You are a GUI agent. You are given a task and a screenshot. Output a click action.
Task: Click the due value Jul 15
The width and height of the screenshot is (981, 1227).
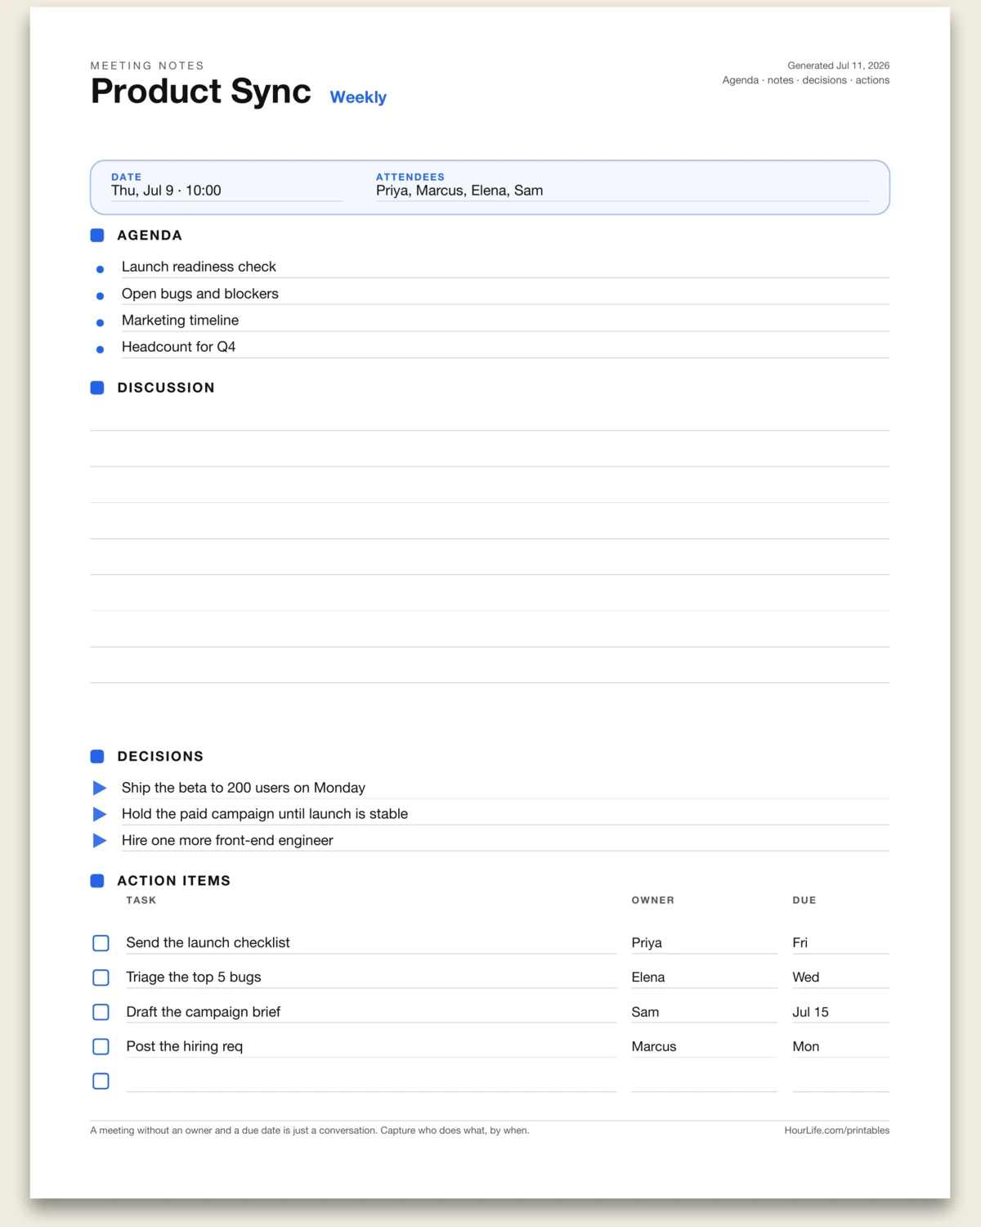point(810,1012)
